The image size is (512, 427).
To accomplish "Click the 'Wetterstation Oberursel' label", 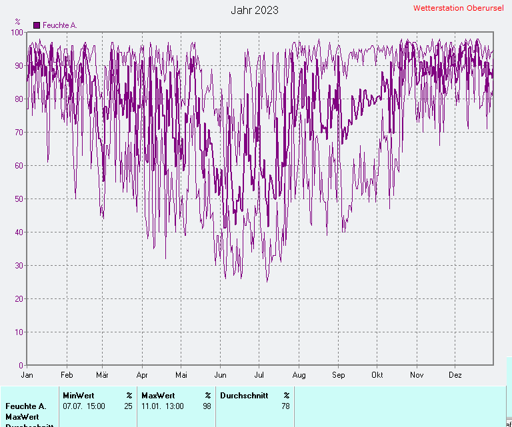I will (x=458, y=8).
